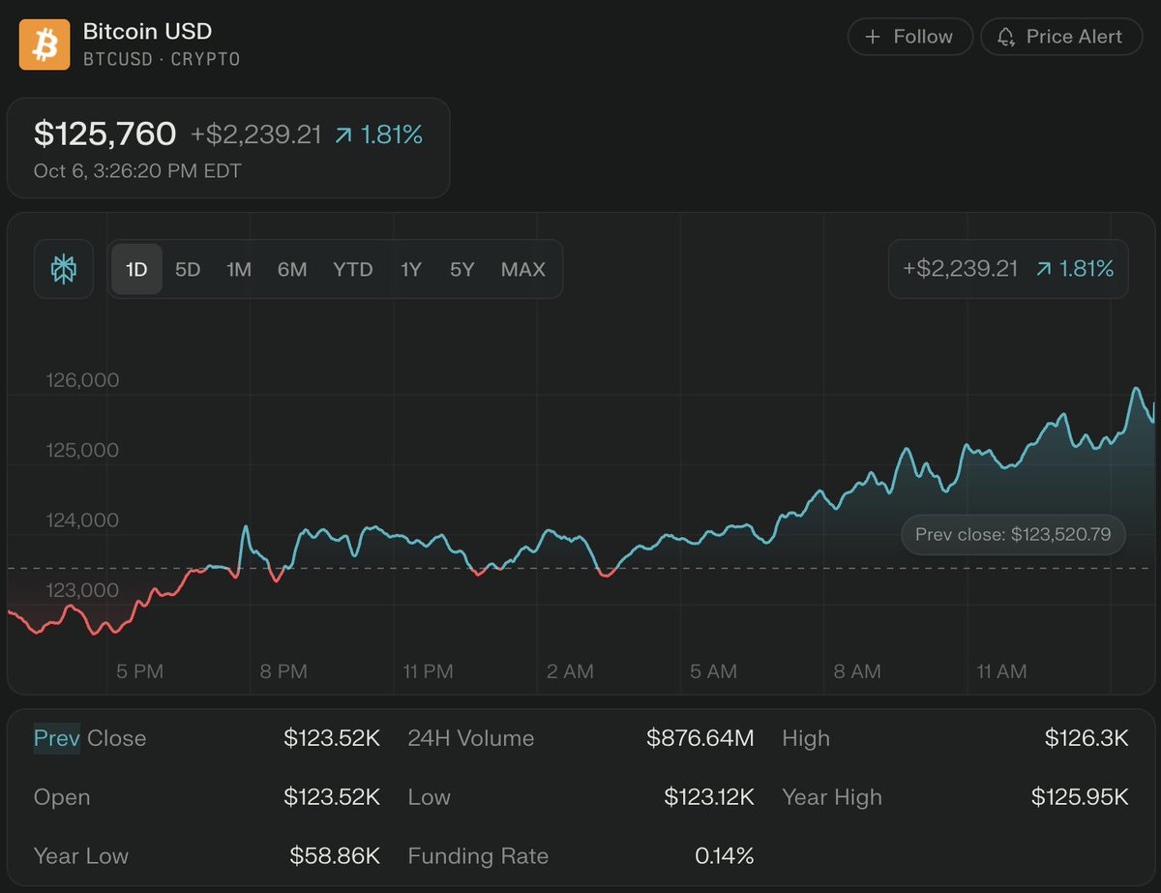Show the 1M price history
Image resolution: width=1161 pixels, height=893 pixels.
pos(239,269)
